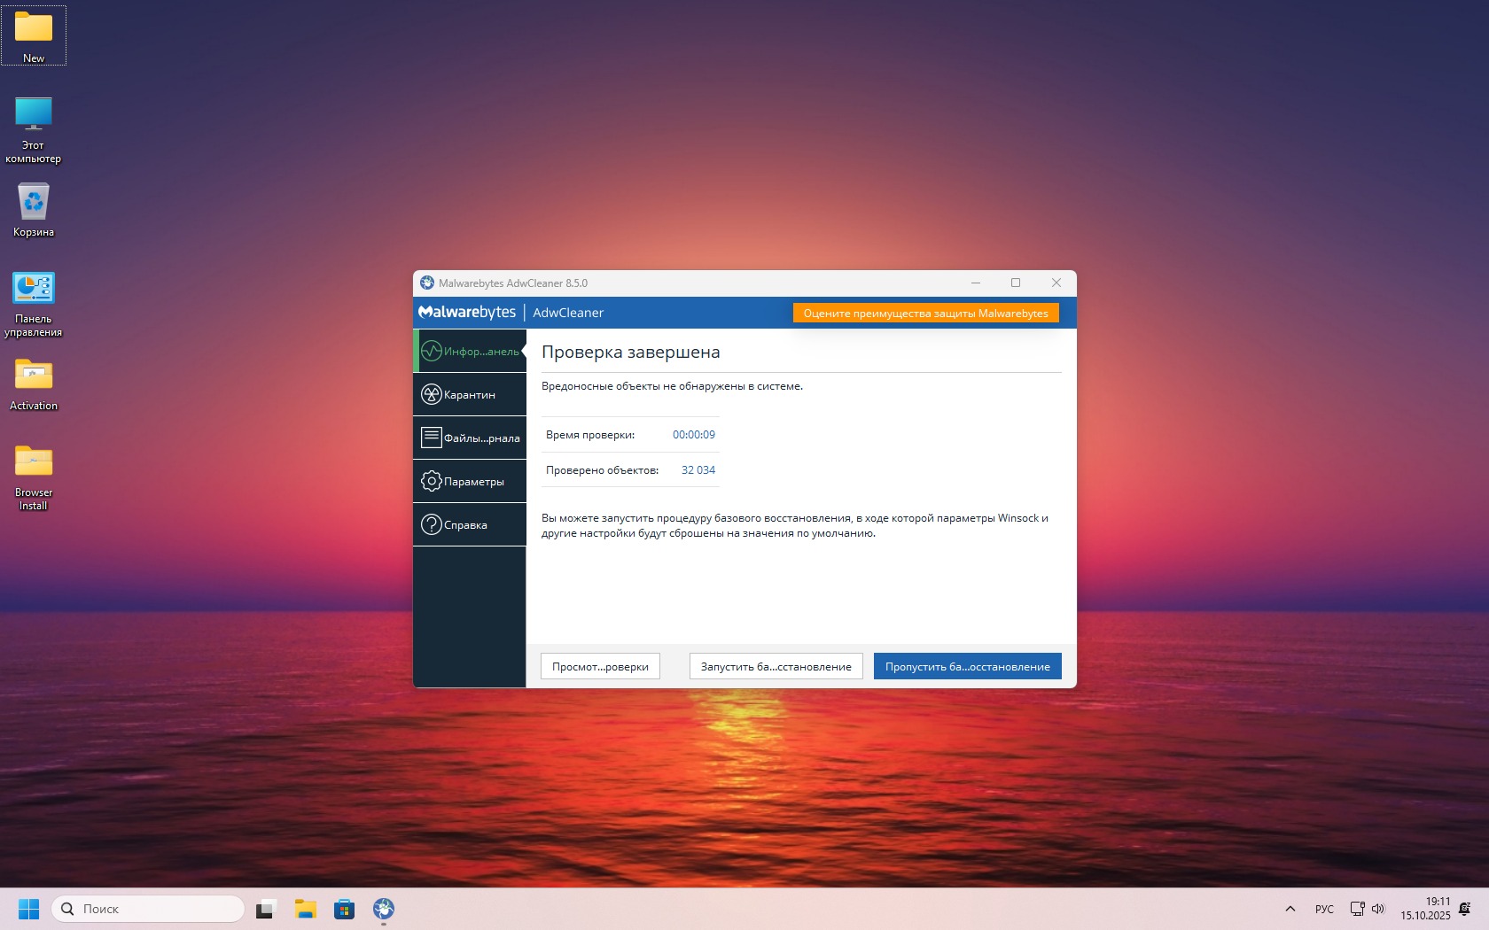Open the volume control in system tray
Viewport: 1489px width, 930px height.
(1378, 909)
